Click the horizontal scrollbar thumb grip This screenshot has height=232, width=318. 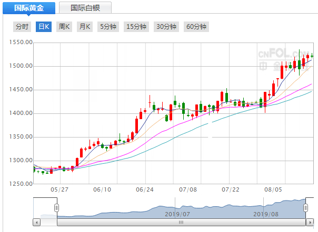(181, 223)
